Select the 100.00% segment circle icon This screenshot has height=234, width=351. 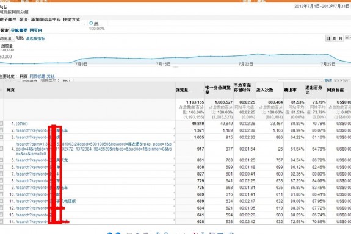tap(91, 23)
